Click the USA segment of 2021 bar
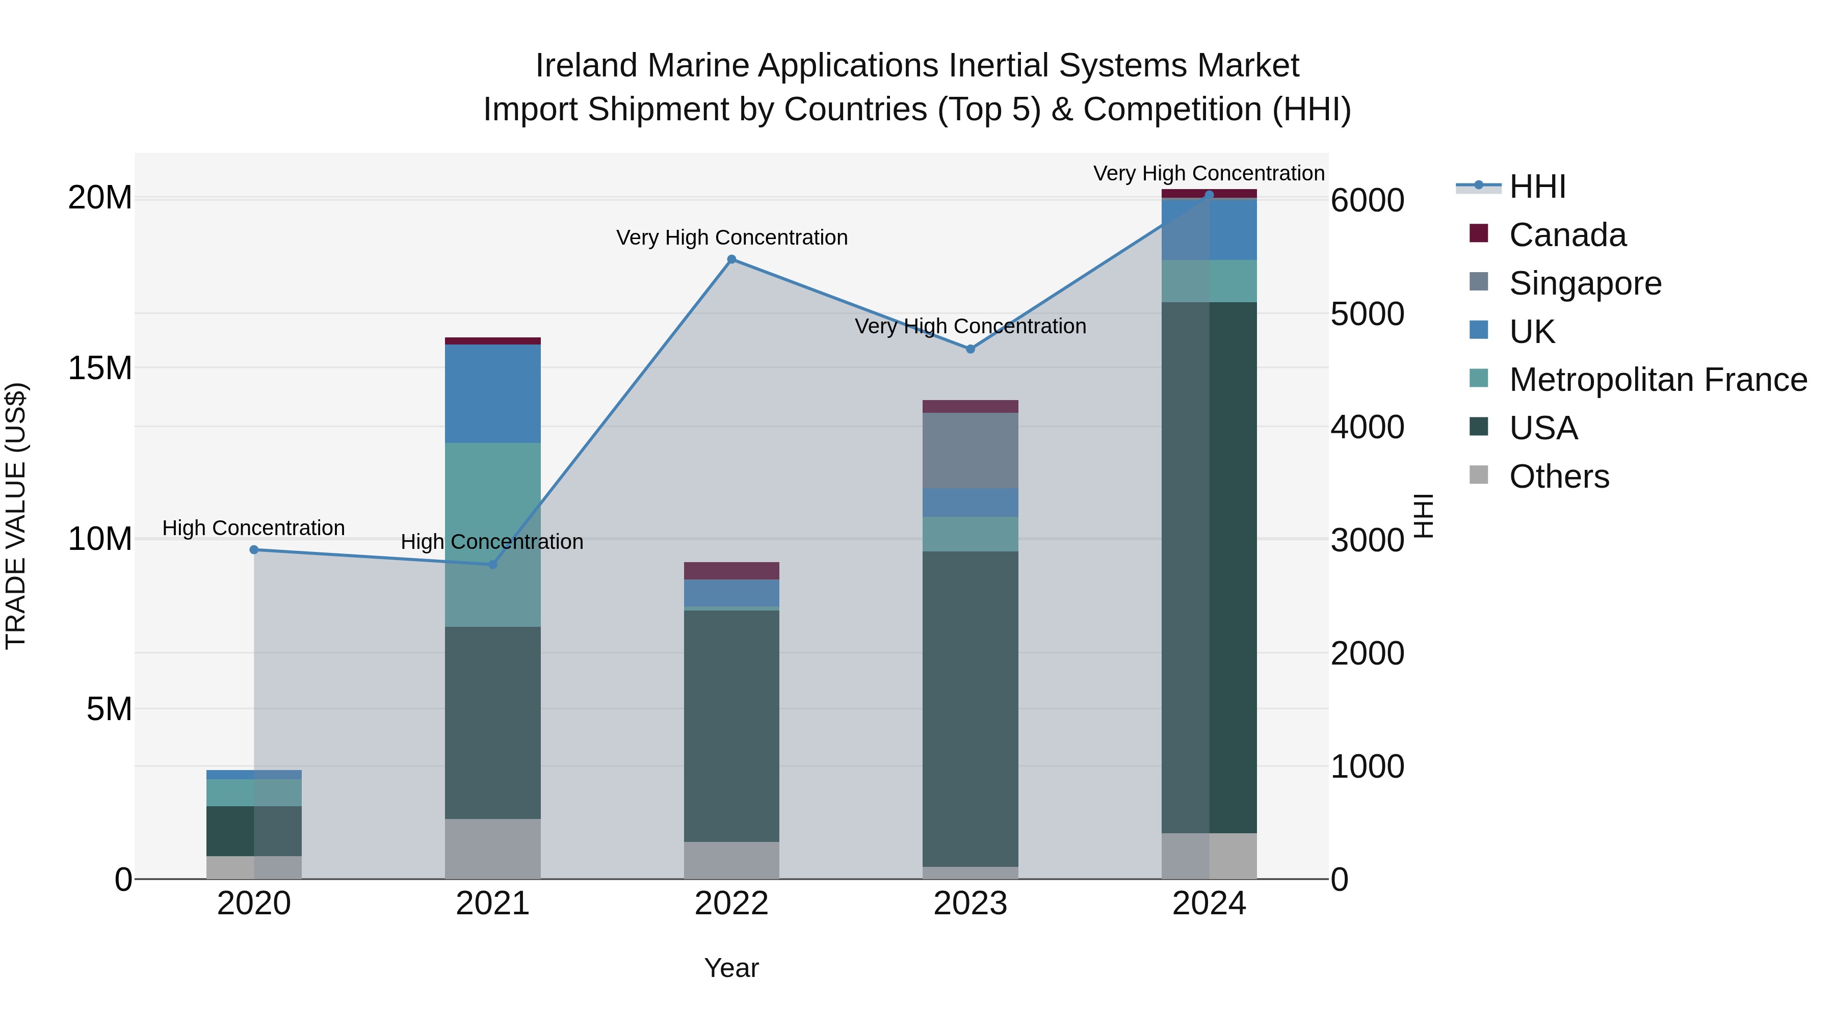The height and width of the screenshot is (1032, 1835). [x=493, y=723]
